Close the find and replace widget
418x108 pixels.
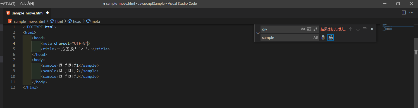[372, 29]
